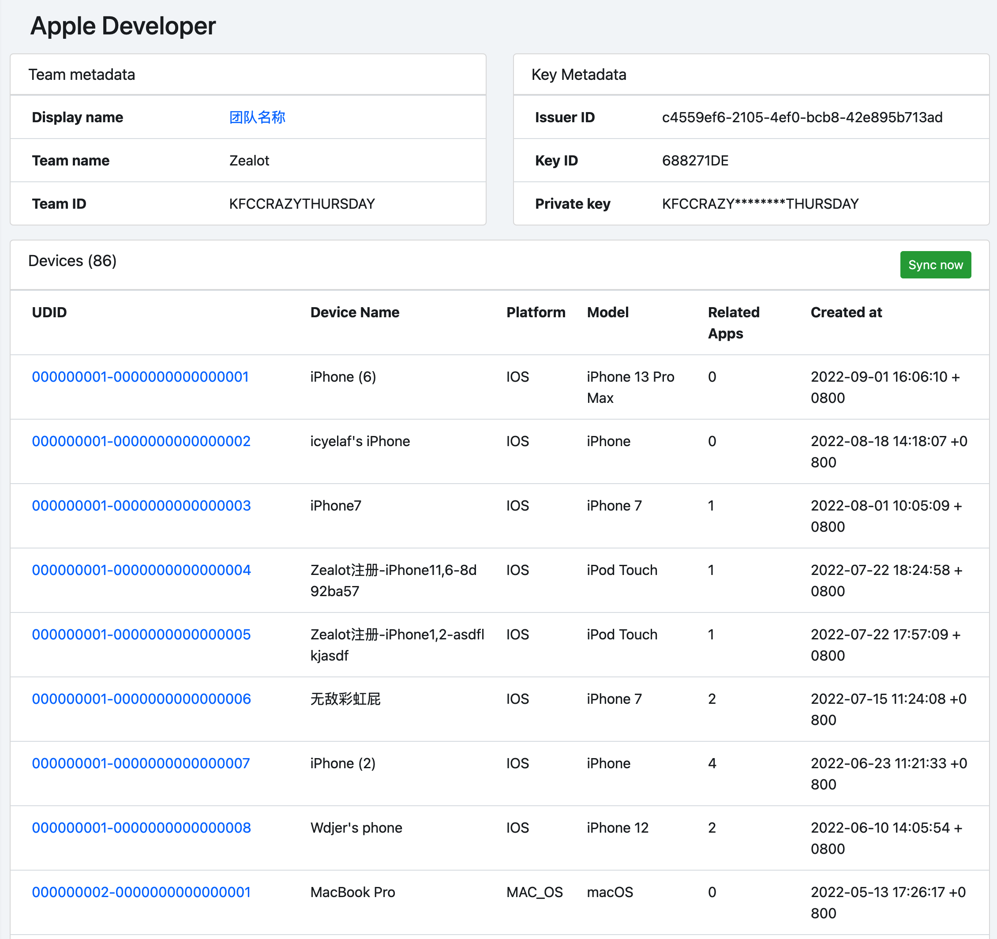The height and width of the screenshot is (939, 997).
Task: Select the Team name value Zealot
Action: [249, 161]
